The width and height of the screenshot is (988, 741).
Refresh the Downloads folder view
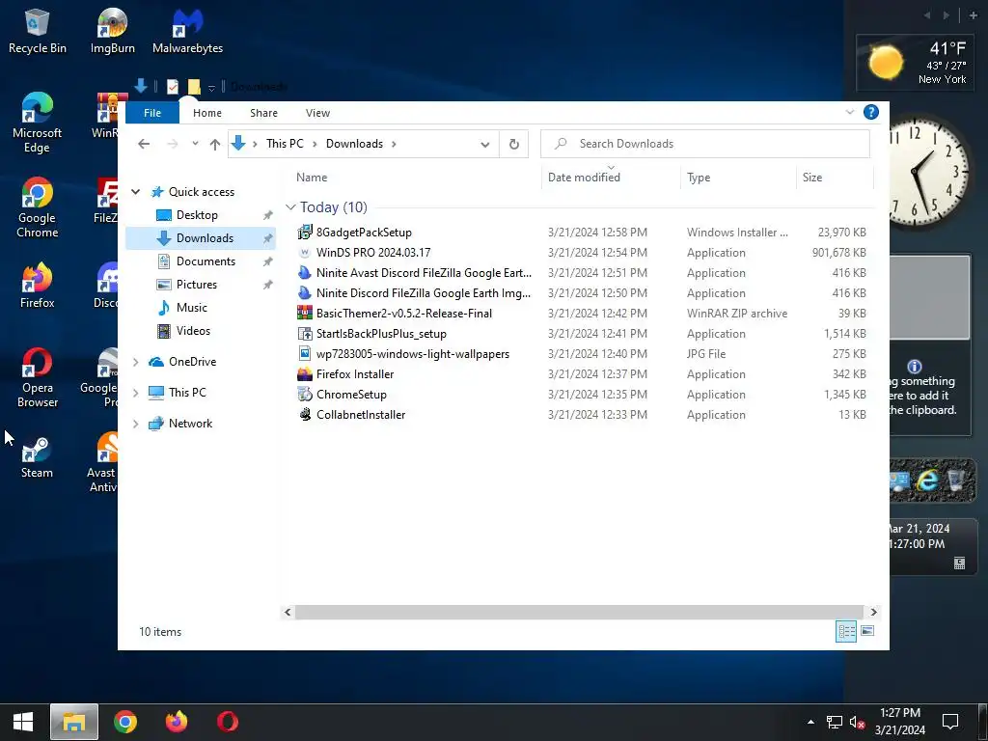(514, 144)
